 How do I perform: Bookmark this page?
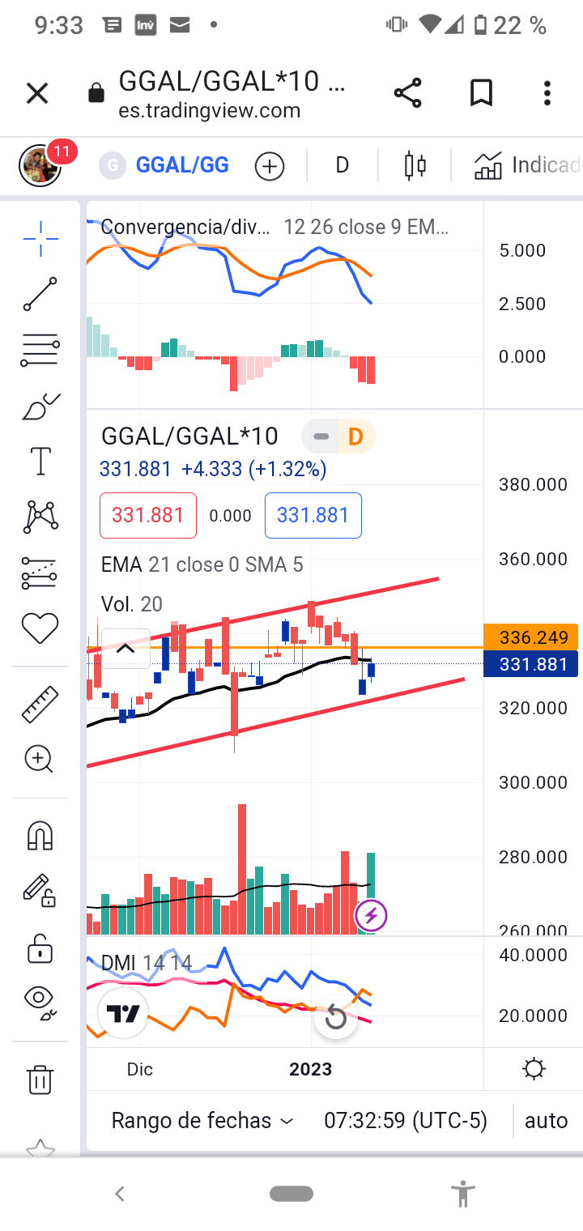(481, 93)
